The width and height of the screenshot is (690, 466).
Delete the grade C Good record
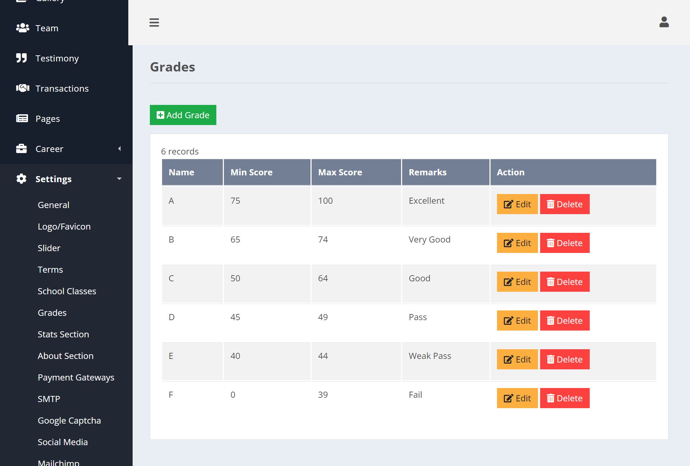[565, 282]
